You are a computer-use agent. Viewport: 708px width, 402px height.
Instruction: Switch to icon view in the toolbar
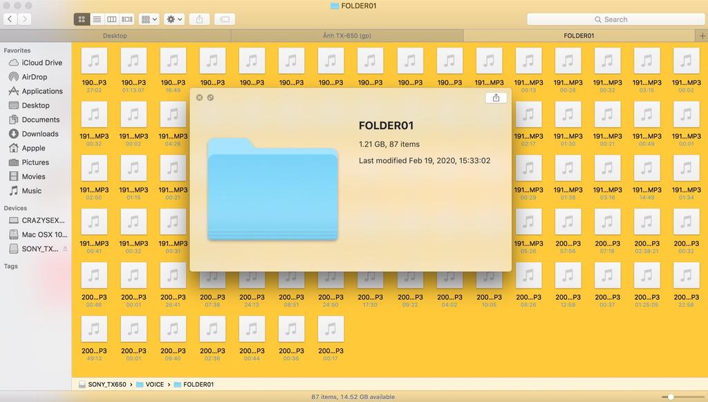tap(82, 19)
